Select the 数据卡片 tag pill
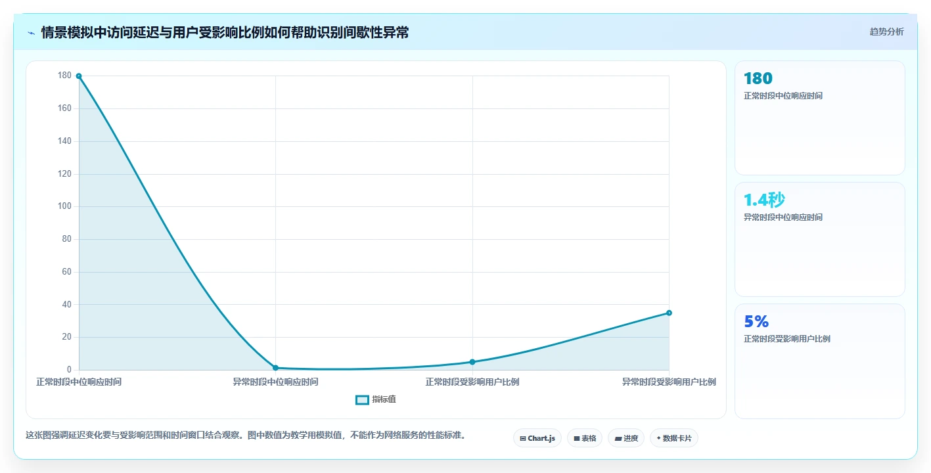 673,438
